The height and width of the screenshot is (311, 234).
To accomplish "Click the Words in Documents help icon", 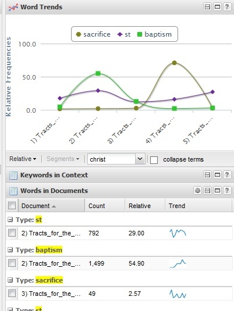I will coord(227,191).
